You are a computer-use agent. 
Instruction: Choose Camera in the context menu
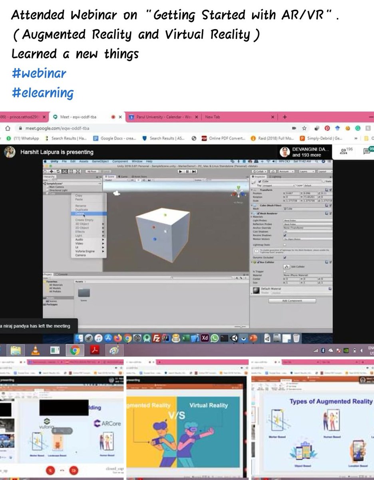click(89, 255)
